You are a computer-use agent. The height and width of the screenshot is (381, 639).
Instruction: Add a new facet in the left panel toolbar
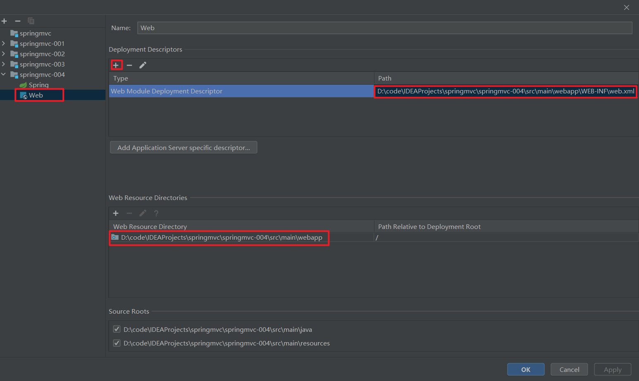coord(4,21)
